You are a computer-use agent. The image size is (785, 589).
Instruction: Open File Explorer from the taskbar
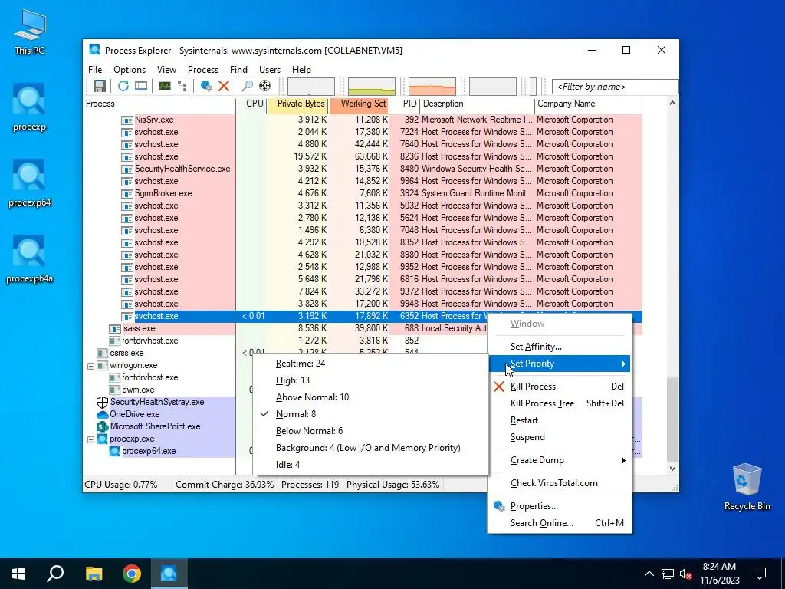coord(94,574)
